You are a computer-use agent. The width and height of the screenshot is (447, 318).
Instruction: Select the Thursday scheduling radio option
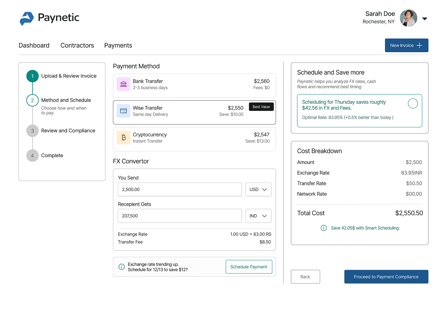click(x=413, y=103)
